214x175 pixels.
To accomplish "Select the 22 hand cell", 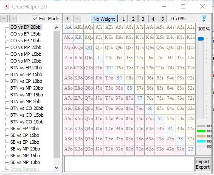I will [191, 150].
